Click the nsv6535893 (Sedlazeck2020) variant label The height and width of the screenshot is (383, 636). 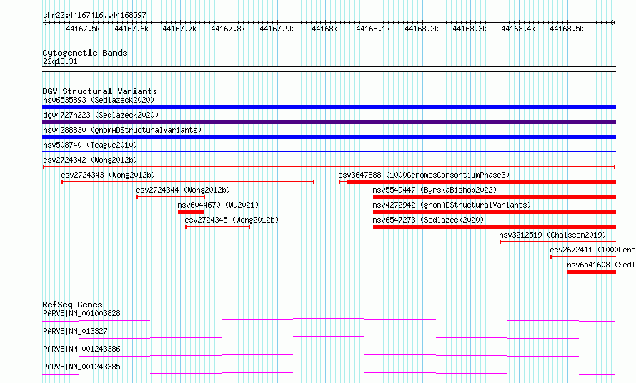[99, 100]
